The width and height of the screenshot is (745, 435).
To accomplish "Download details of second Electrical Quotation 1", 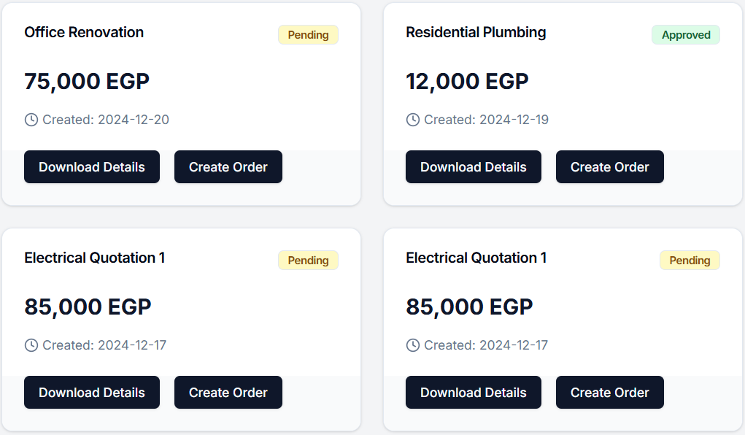I will [474, 393].
